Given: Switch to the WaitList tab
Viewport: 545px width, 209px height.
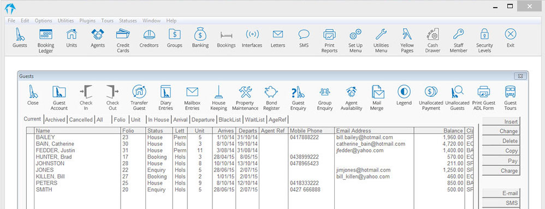Looking at the screenshot, I should [255, 120].
